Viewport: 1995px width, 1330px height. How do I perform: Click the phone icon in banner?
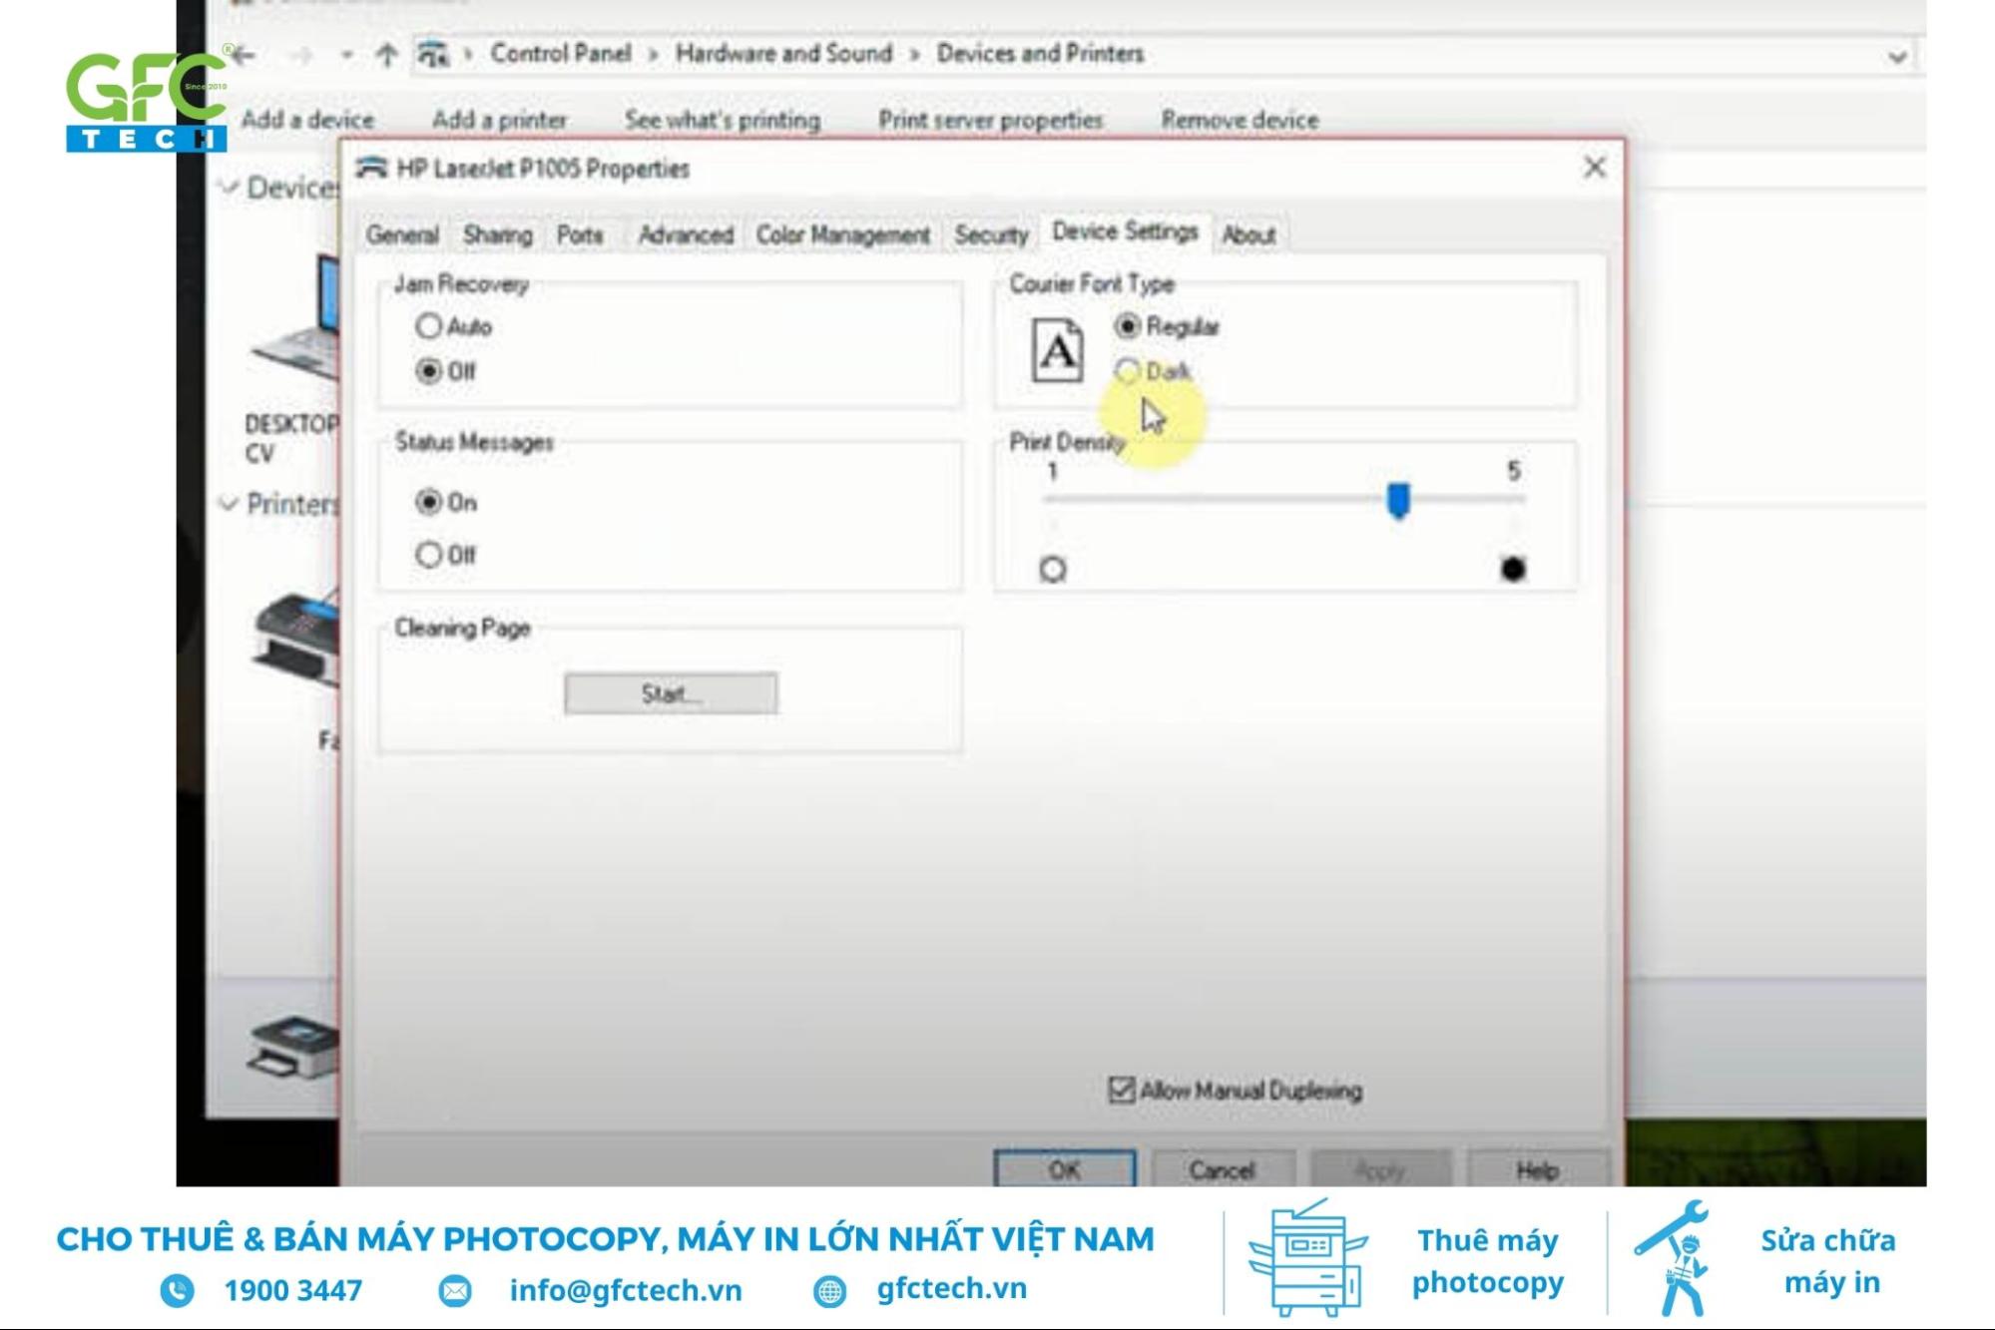(177, 1290)
